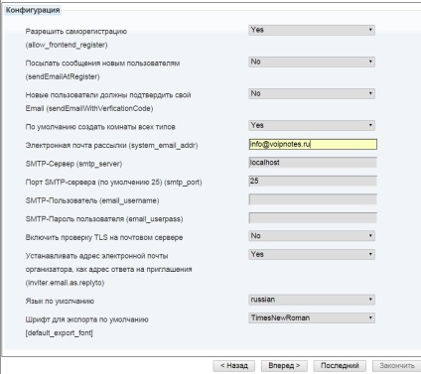Click the SMTP-Сервер (smtp_server) label
Image resolution: width=421 pixels, height=374 pixels.
coord(73,164)
